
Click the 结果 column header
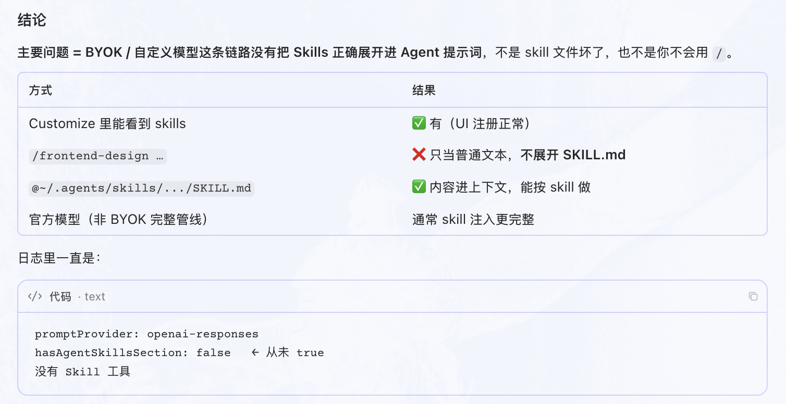(424, 90)
